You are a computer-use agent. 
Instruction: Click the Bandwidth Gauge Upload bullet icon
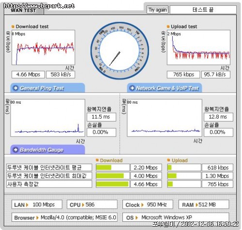coord(169,160)
